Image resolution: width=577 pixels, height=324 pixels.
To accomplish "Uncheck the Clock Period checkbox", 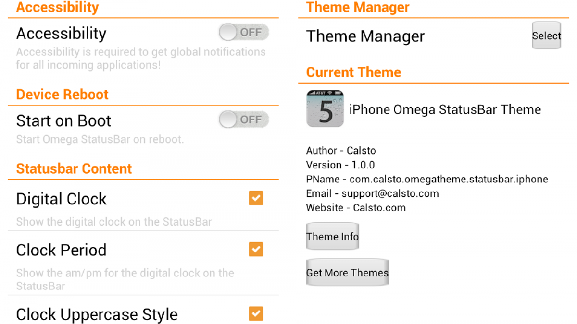I will point(256,250).
